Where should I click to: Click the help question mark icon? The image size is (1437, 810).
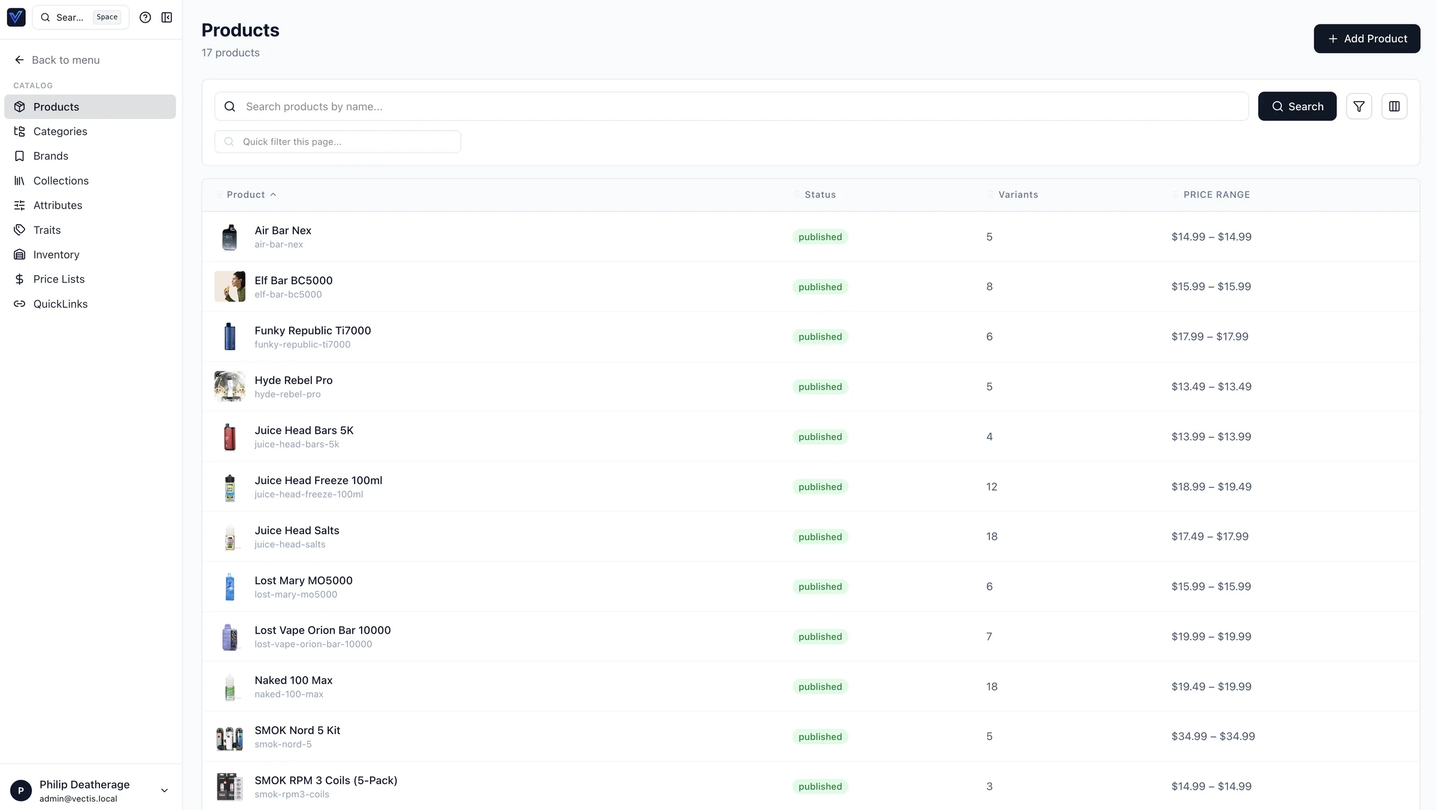click(x=145, y=17)
